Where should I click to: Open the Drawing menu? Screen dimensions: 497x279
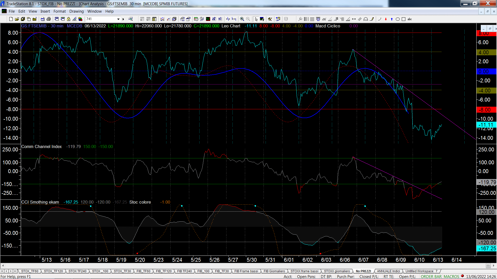76,11
